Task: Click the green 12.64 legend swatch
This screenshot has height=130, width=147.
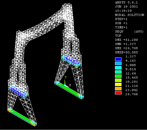Action: coord(118,76)
